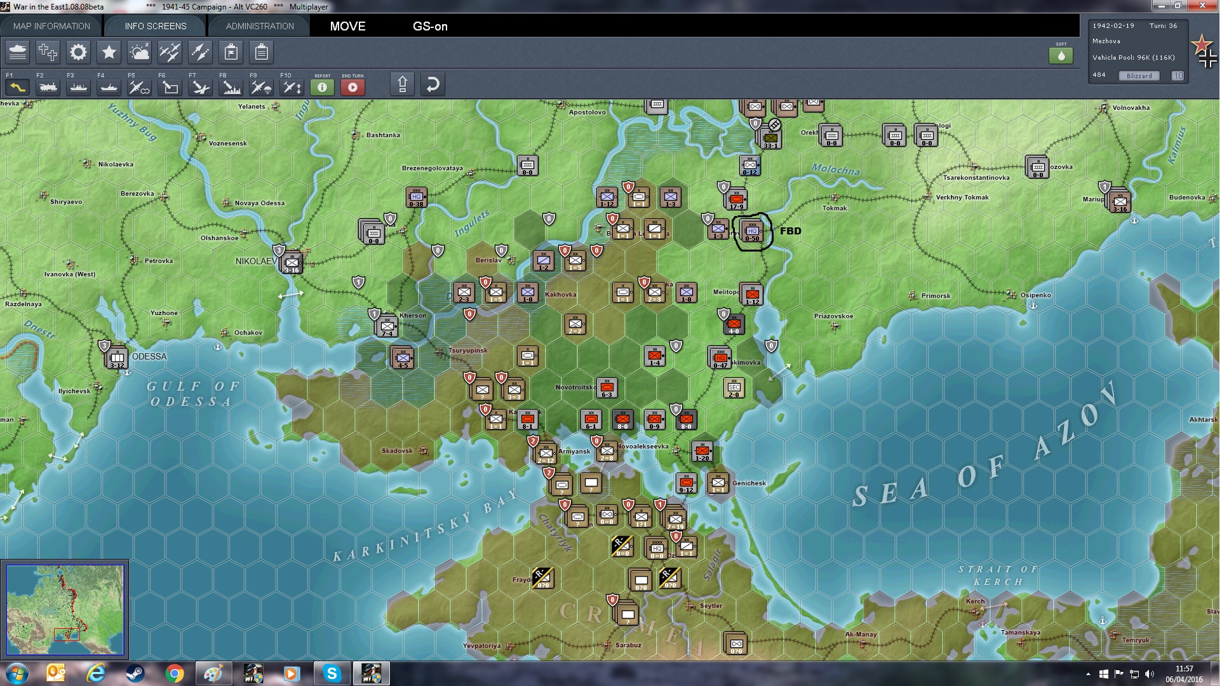Screen dimensions: 1229x686
Task: Open the preferences gear icon
Action: click(x=78, y=53)
